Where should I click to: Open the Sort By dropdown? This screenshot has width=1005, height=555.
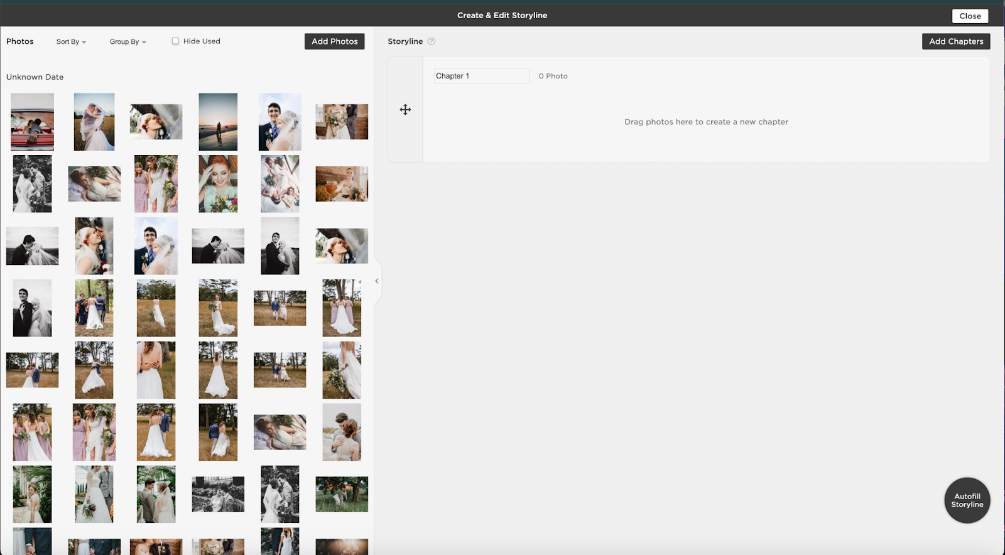[x=71, y=41]
